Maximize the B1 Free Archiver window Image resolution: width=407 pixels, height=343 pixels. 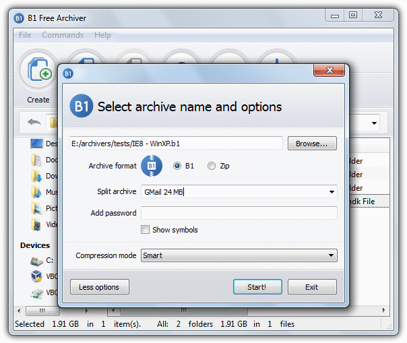tap(353, 15)
